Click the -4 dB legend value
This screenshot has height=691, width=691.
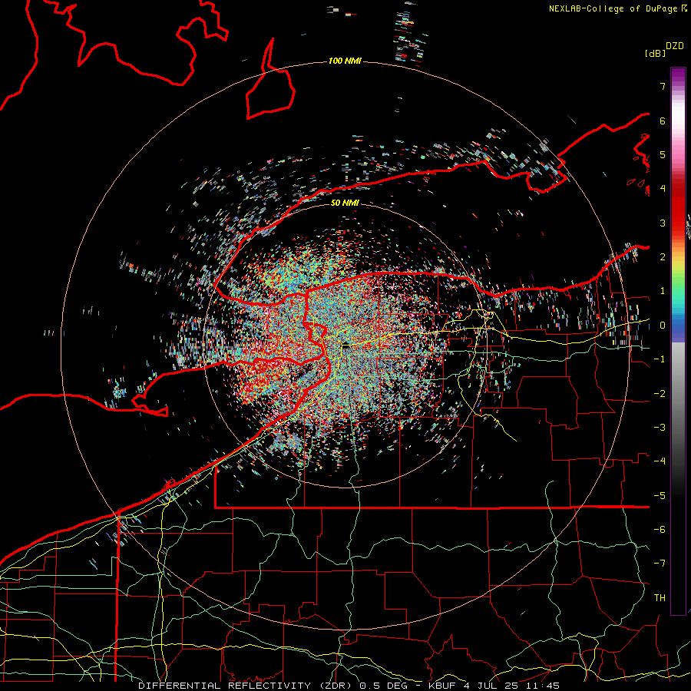[x=660, y=461]
